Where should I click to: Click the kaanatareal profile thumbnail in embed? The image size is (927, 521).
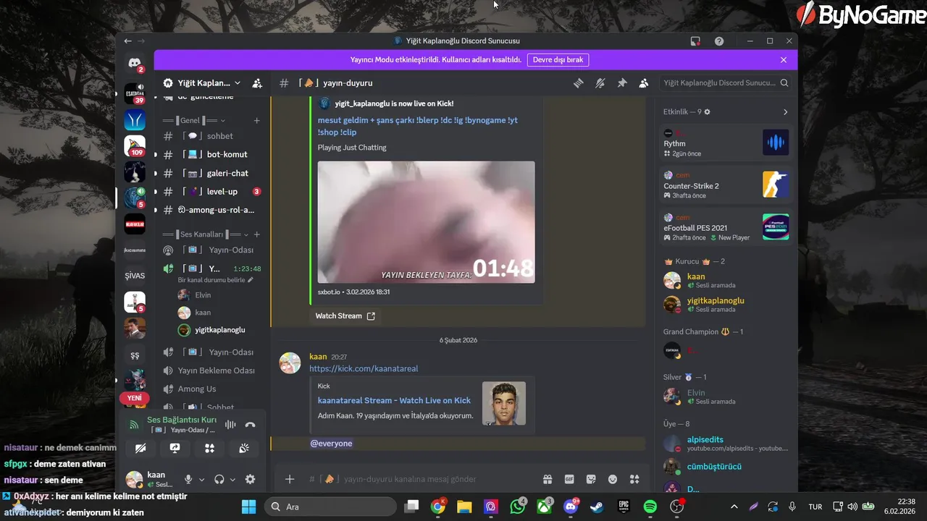[x=504, y=404]
